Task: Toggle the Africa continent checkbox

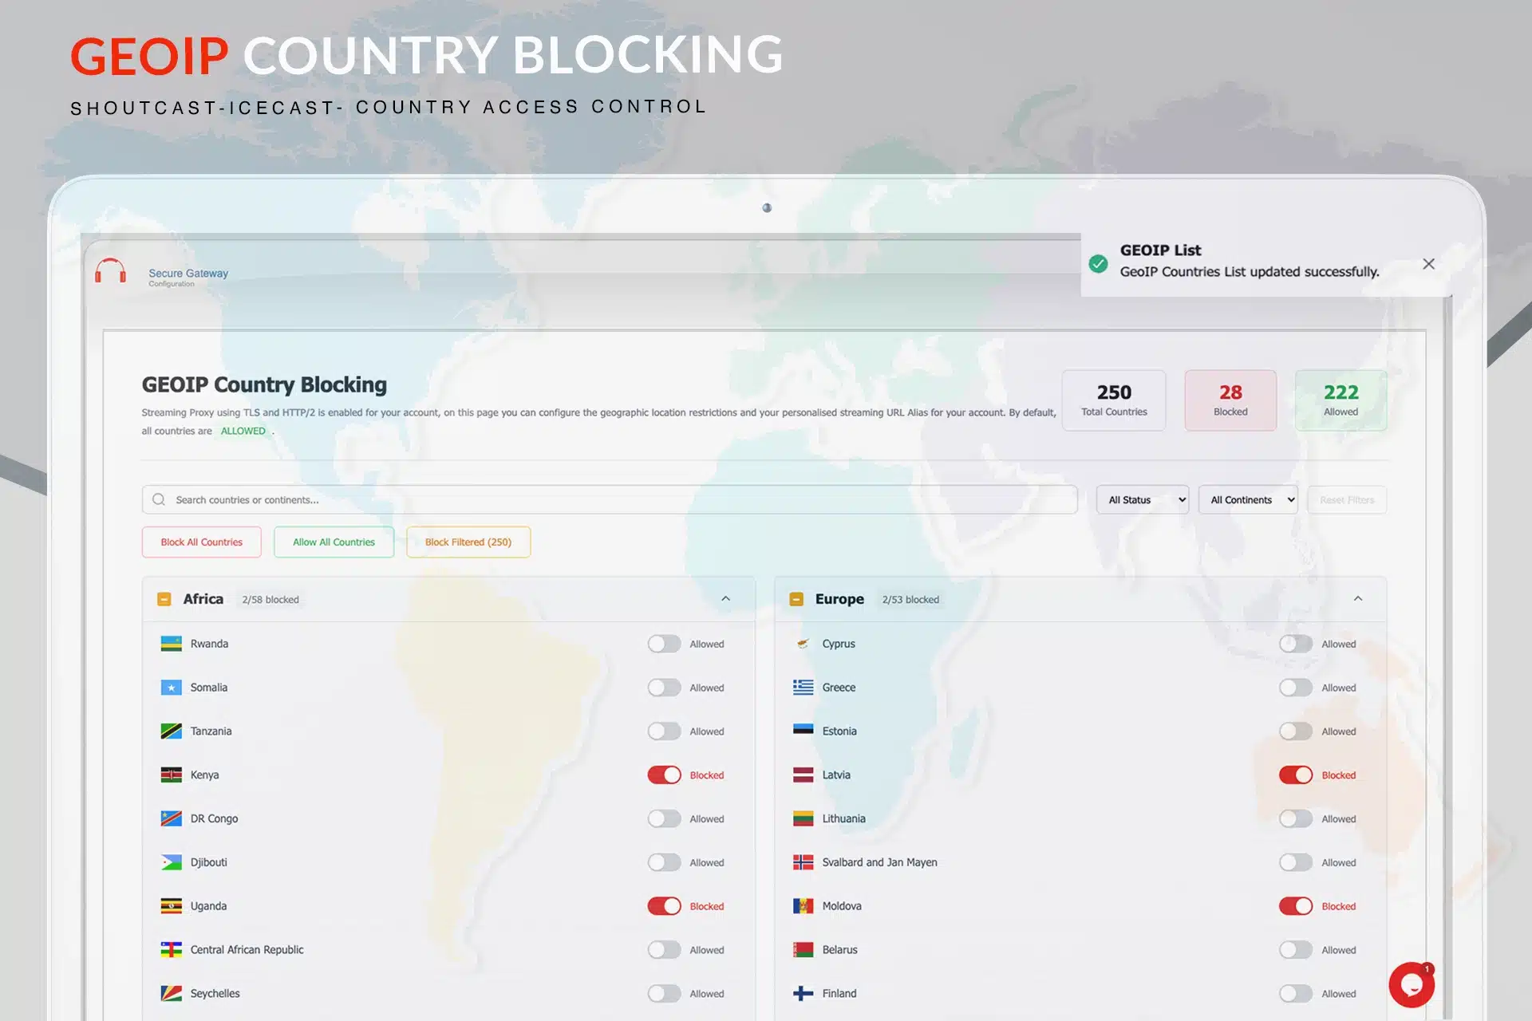Action: pyautogui.click(x=164, y=599)
